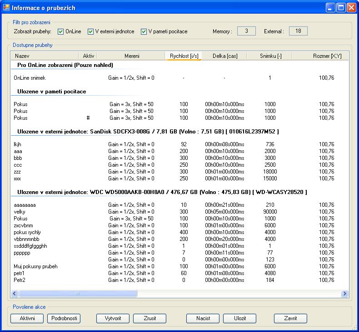The width and height of the screenshot is (359, 332).
Task: Sort by Delka [cas] column header
Action: pyautogui.click(x=224, y=56)
